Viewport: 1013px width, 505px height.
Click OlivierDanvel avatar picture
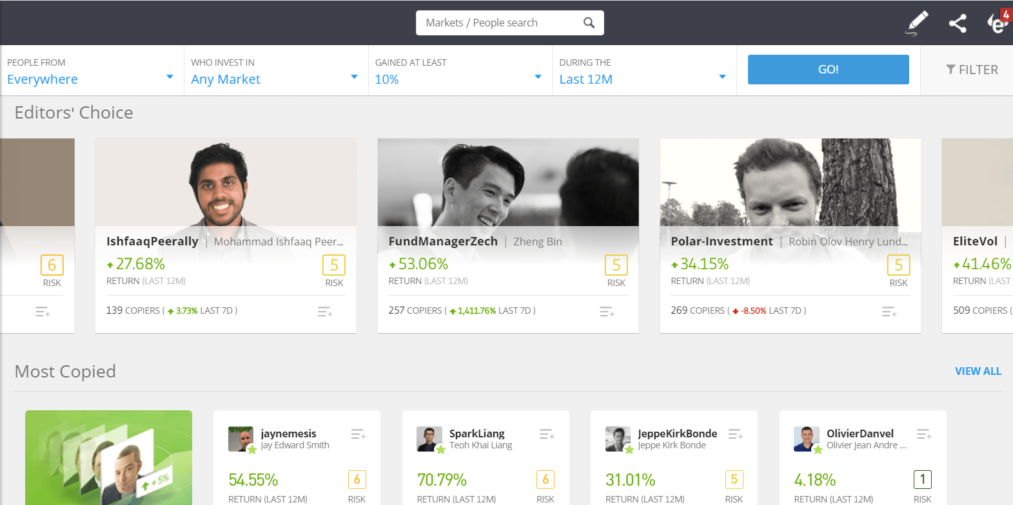tap(806, 439)
